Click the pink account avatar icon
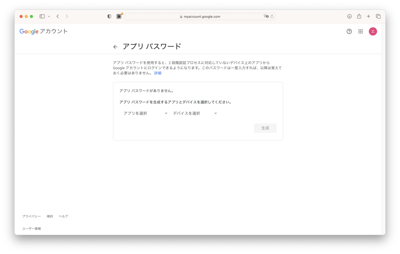Viewport: 400px width, 254px height. [x=373, y=31]
